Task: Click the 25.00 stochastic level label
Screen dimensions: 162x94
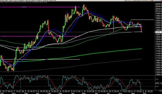Action: click(x=157, y=86)
